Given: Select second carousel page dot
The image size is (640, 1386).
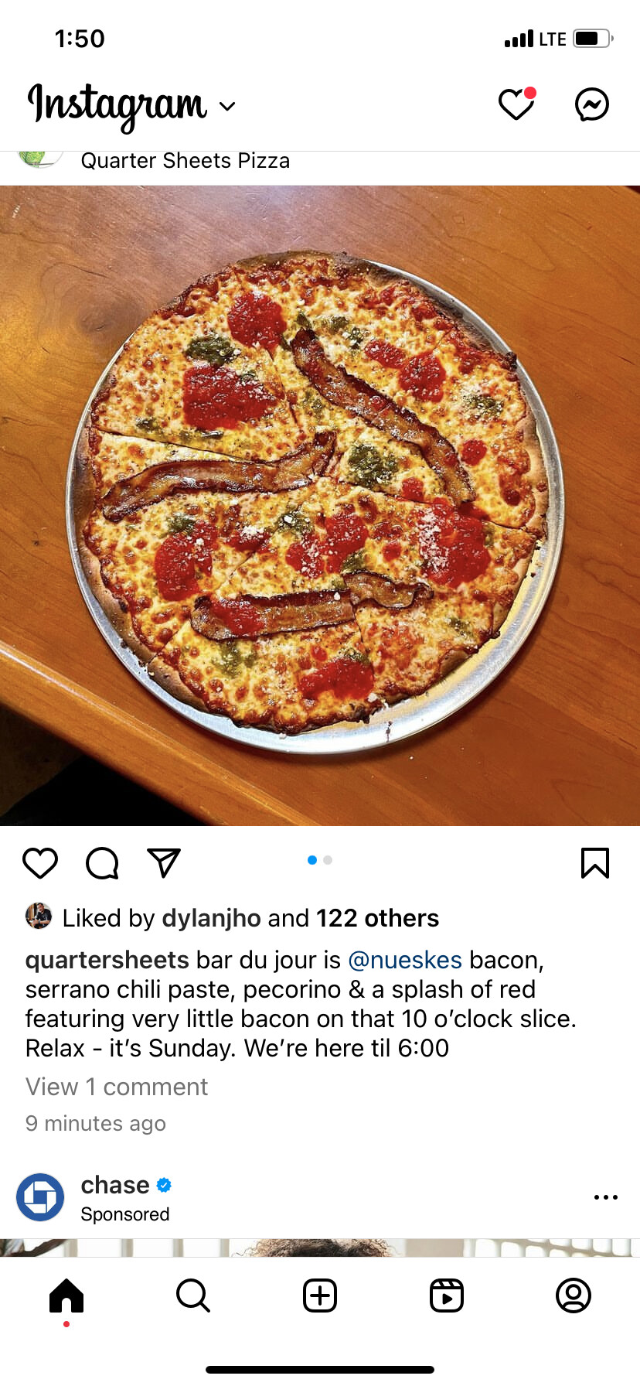Looking at the screenshot, I should click(329, 860).
